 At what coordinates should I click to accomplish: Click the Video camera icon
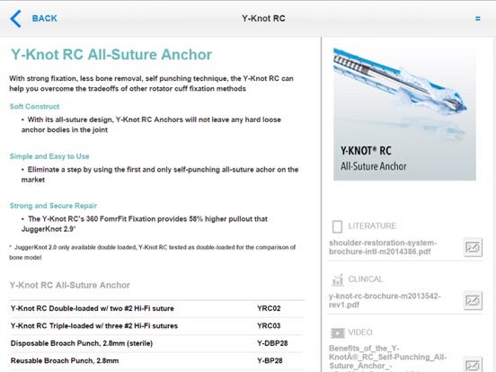(x=338, y=332)
